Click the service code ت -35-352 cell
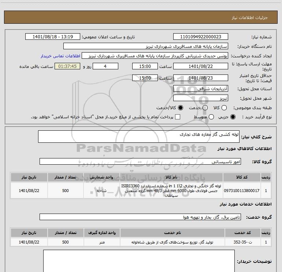282x272 pixels. (242, 242)
